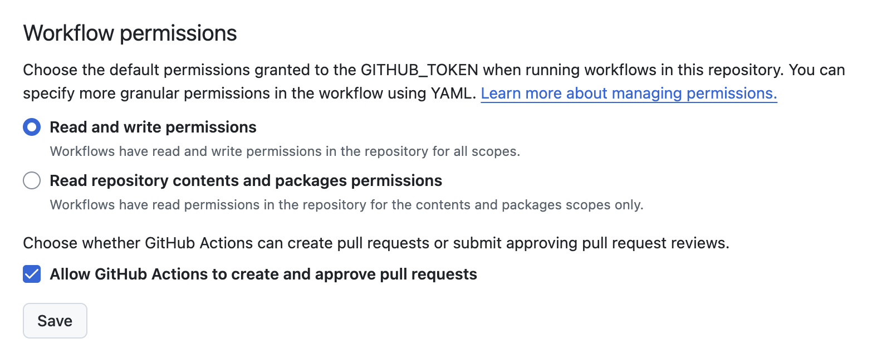The image size is (872, 353).
Task: Click the managing permissions documentation link
Action: coord(628,93)
